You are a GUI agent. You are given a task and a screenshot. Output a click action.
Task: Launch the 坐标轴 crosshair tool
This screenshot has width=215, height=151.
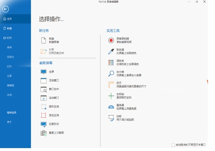click(119, 96)
